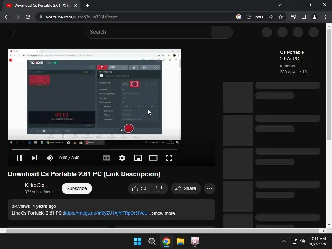Open the Google icon in address bar
This screenshot has width=332, height=249.
point(239,17)
